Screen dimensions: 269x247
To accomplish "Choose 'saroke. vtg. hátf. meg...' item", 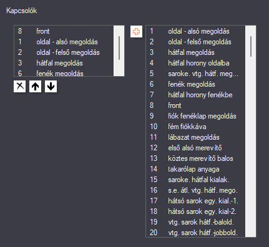I will (x=195, y=74).
